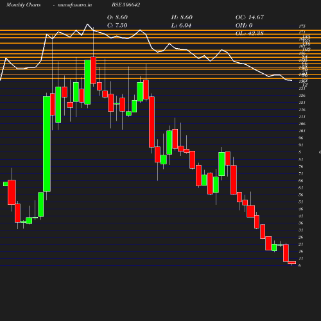This screenshot has height=321, width=321.
Task: Click the price axis label '46'
Action: tap(301, 209)
